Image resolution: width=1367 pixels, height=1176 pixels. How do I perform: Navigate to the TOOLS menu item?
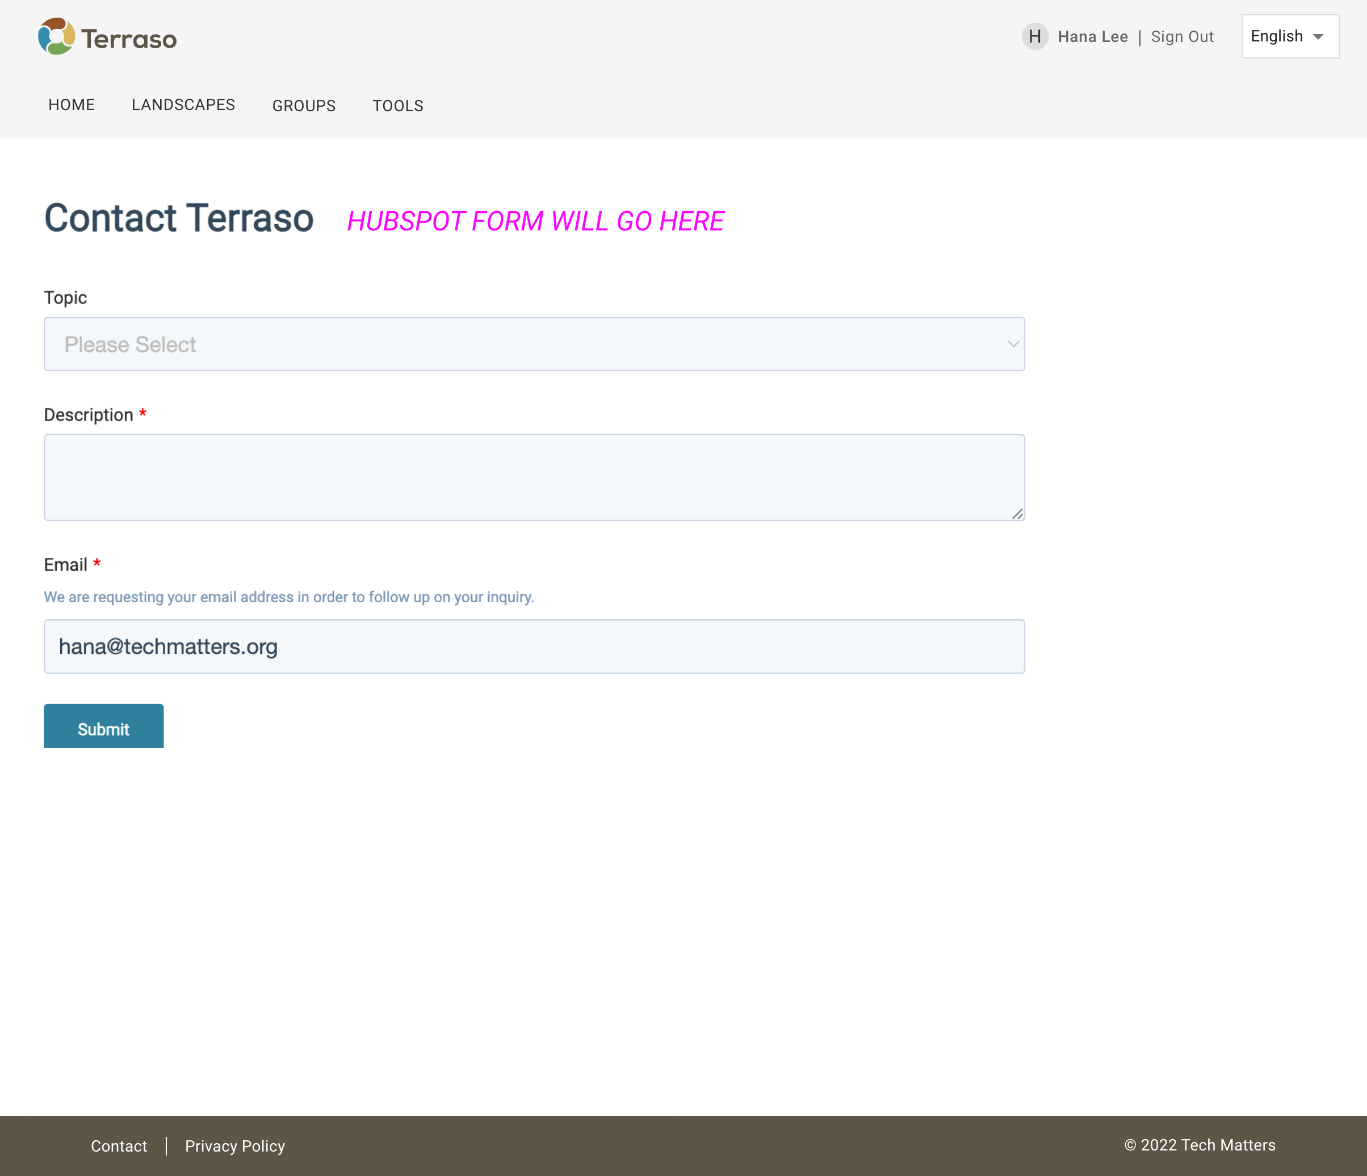tap(397, 106)
